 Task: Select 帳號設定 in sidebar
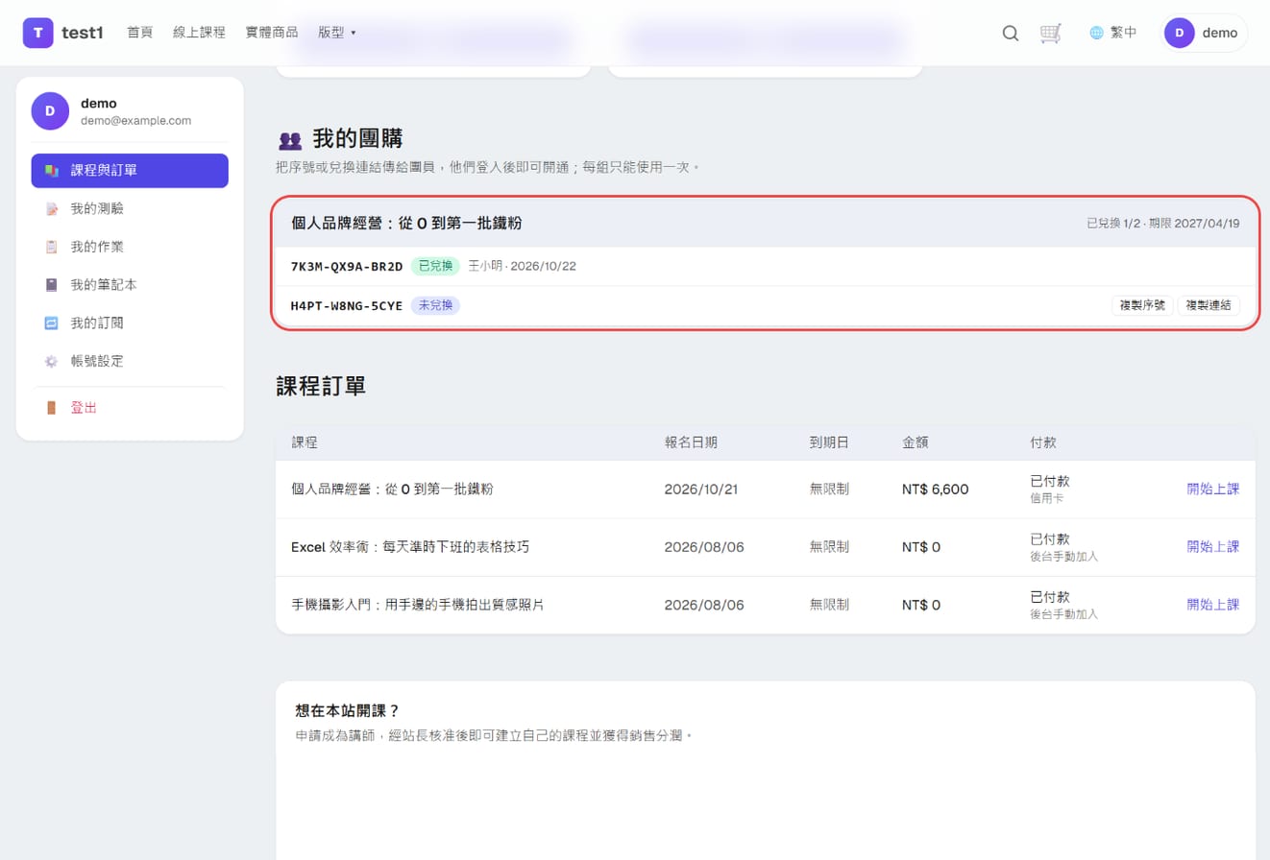pos(130,362)
